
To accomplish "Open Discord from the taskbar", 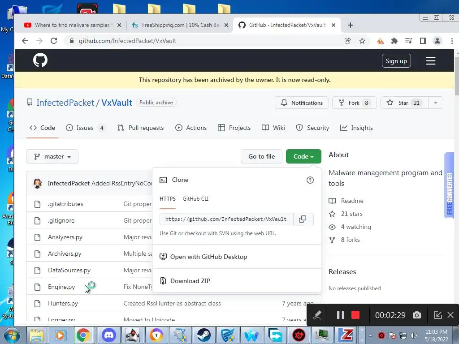I will (109, 335).
